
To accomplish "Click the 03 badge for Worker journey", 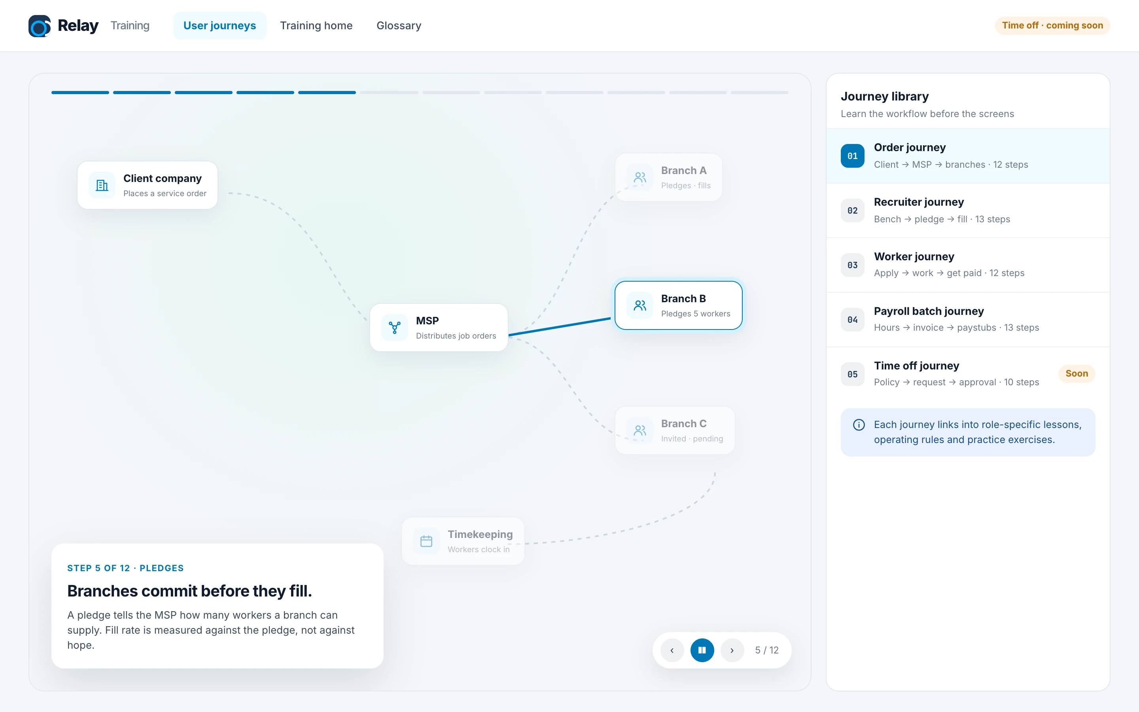I will pyautogui.click(x=852, y=265).
